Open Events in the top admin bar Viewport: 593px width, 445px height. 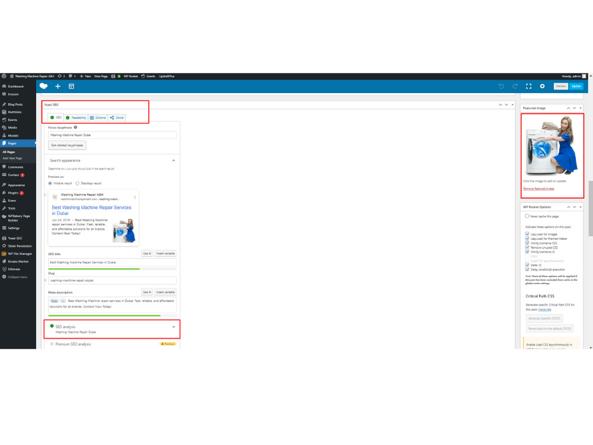(x=148, y=76)
